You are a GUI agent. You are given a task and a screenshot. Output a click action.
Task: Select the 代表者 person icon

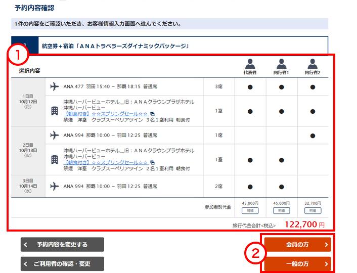pyautogui.click(x=250, y=64)
